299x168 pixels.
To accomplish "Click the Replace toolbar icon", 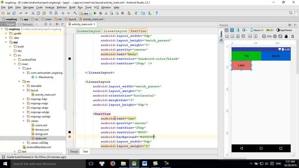I will point(56,14).
